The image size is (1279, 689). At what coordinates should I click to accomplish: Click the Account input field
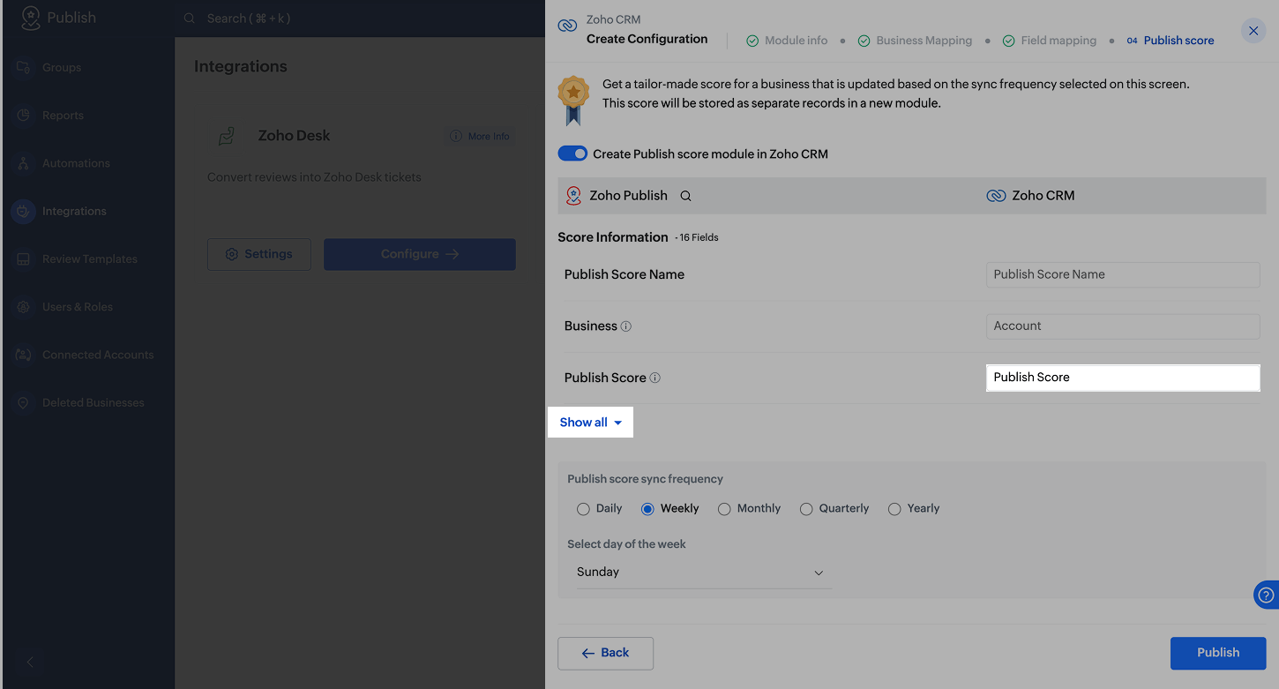tap(1123, 326)
